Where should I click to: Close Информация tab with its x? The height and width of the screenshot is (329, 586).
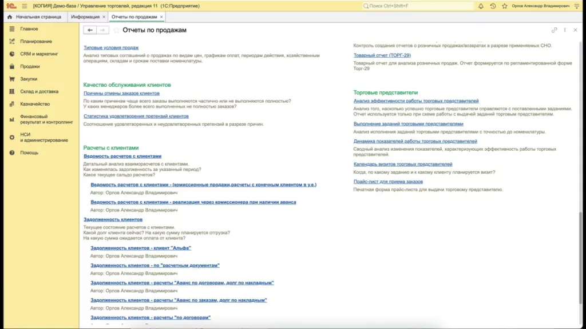pos(104,17)
